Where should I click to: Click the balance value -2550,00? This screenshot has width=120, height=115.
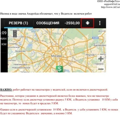(x=72, y=23)
